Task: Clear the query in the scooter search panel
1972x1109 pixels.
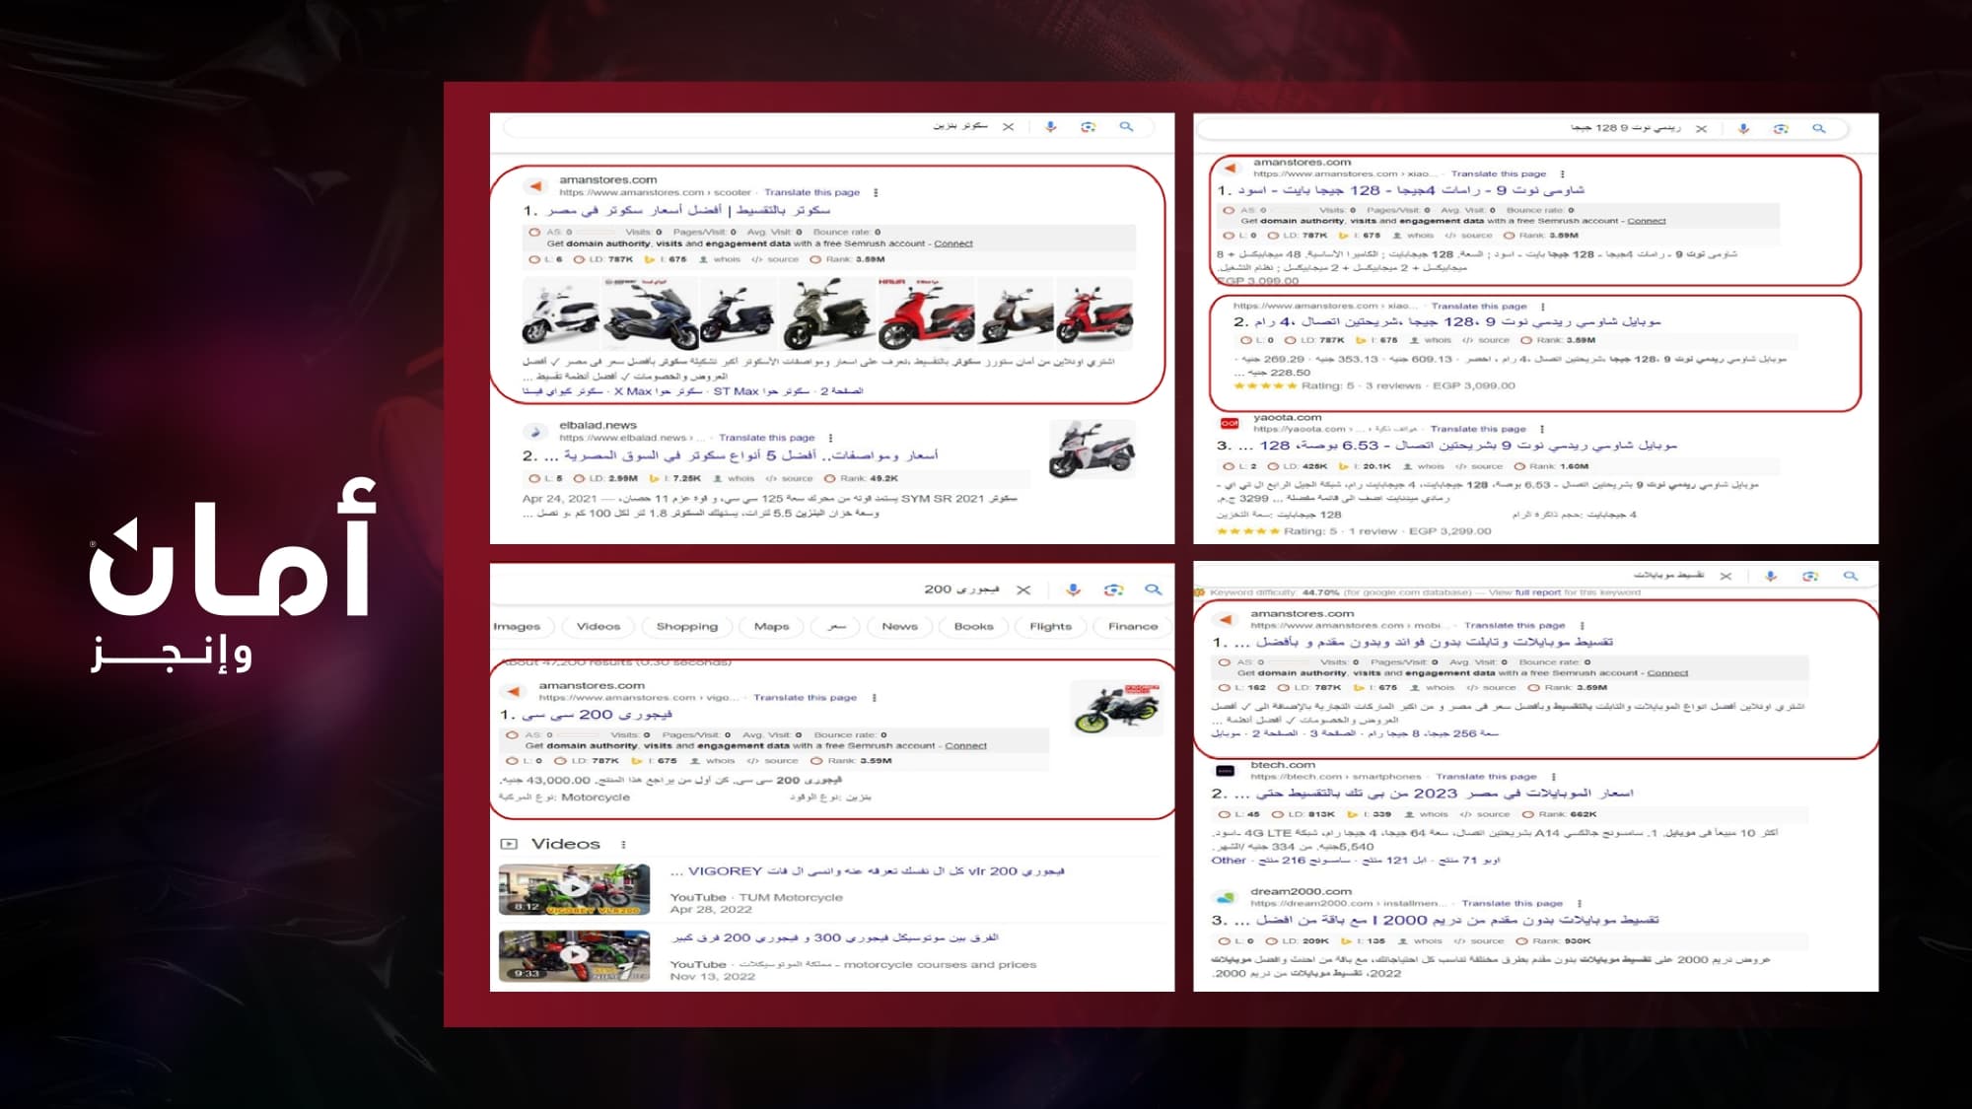Action: 1008,127
